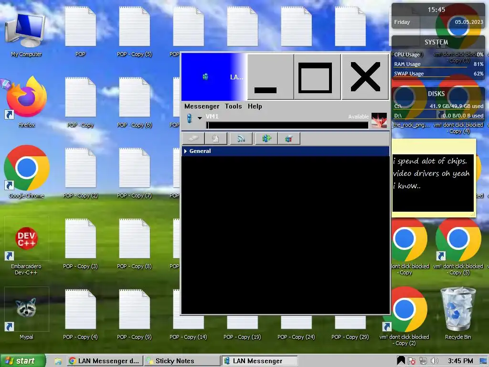
Task: Click the quick launch folder icon
Action: (x=58, y=361)
